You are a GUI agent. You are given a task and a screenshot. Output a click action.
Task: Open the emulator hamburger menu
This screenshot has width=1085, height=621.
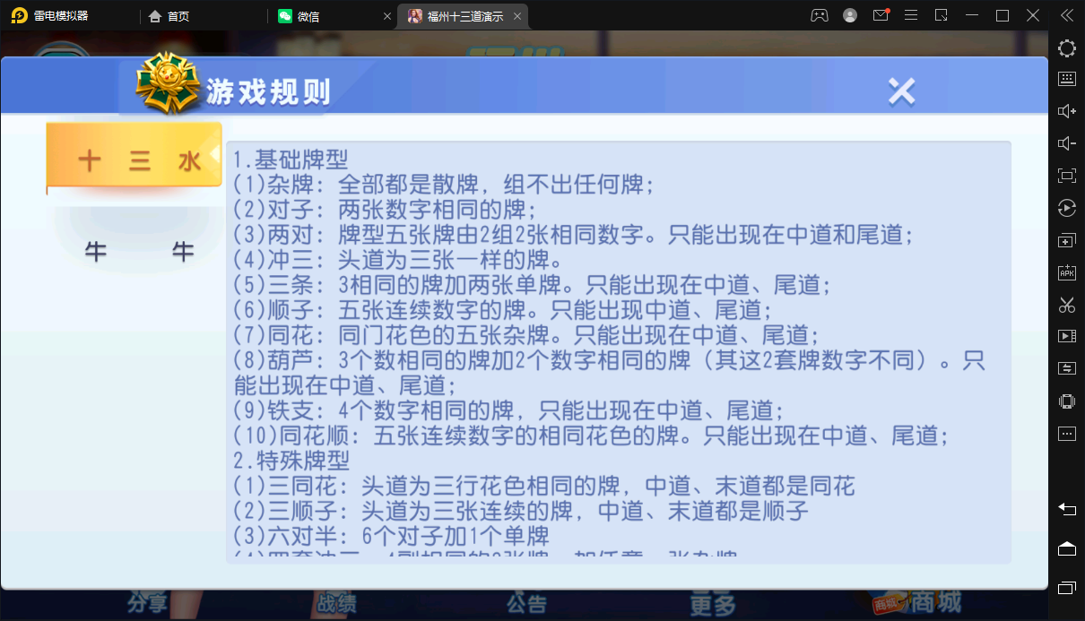(911, 15)
